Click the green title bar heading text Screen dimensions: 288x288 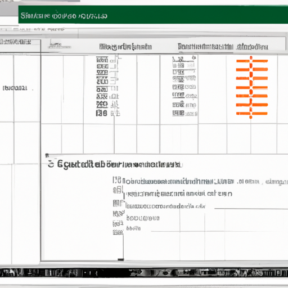coord(64,16)
